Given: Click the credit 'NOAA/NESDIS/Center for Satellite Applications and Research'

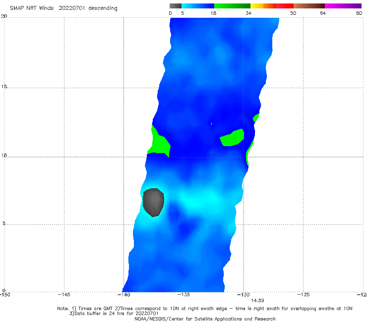Looking at the screenshot, I should point(205,319).
